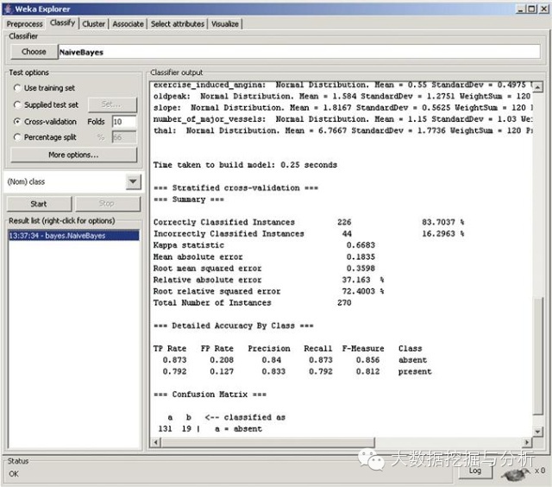Click the output scroll down arrow

tap(537, 432)
